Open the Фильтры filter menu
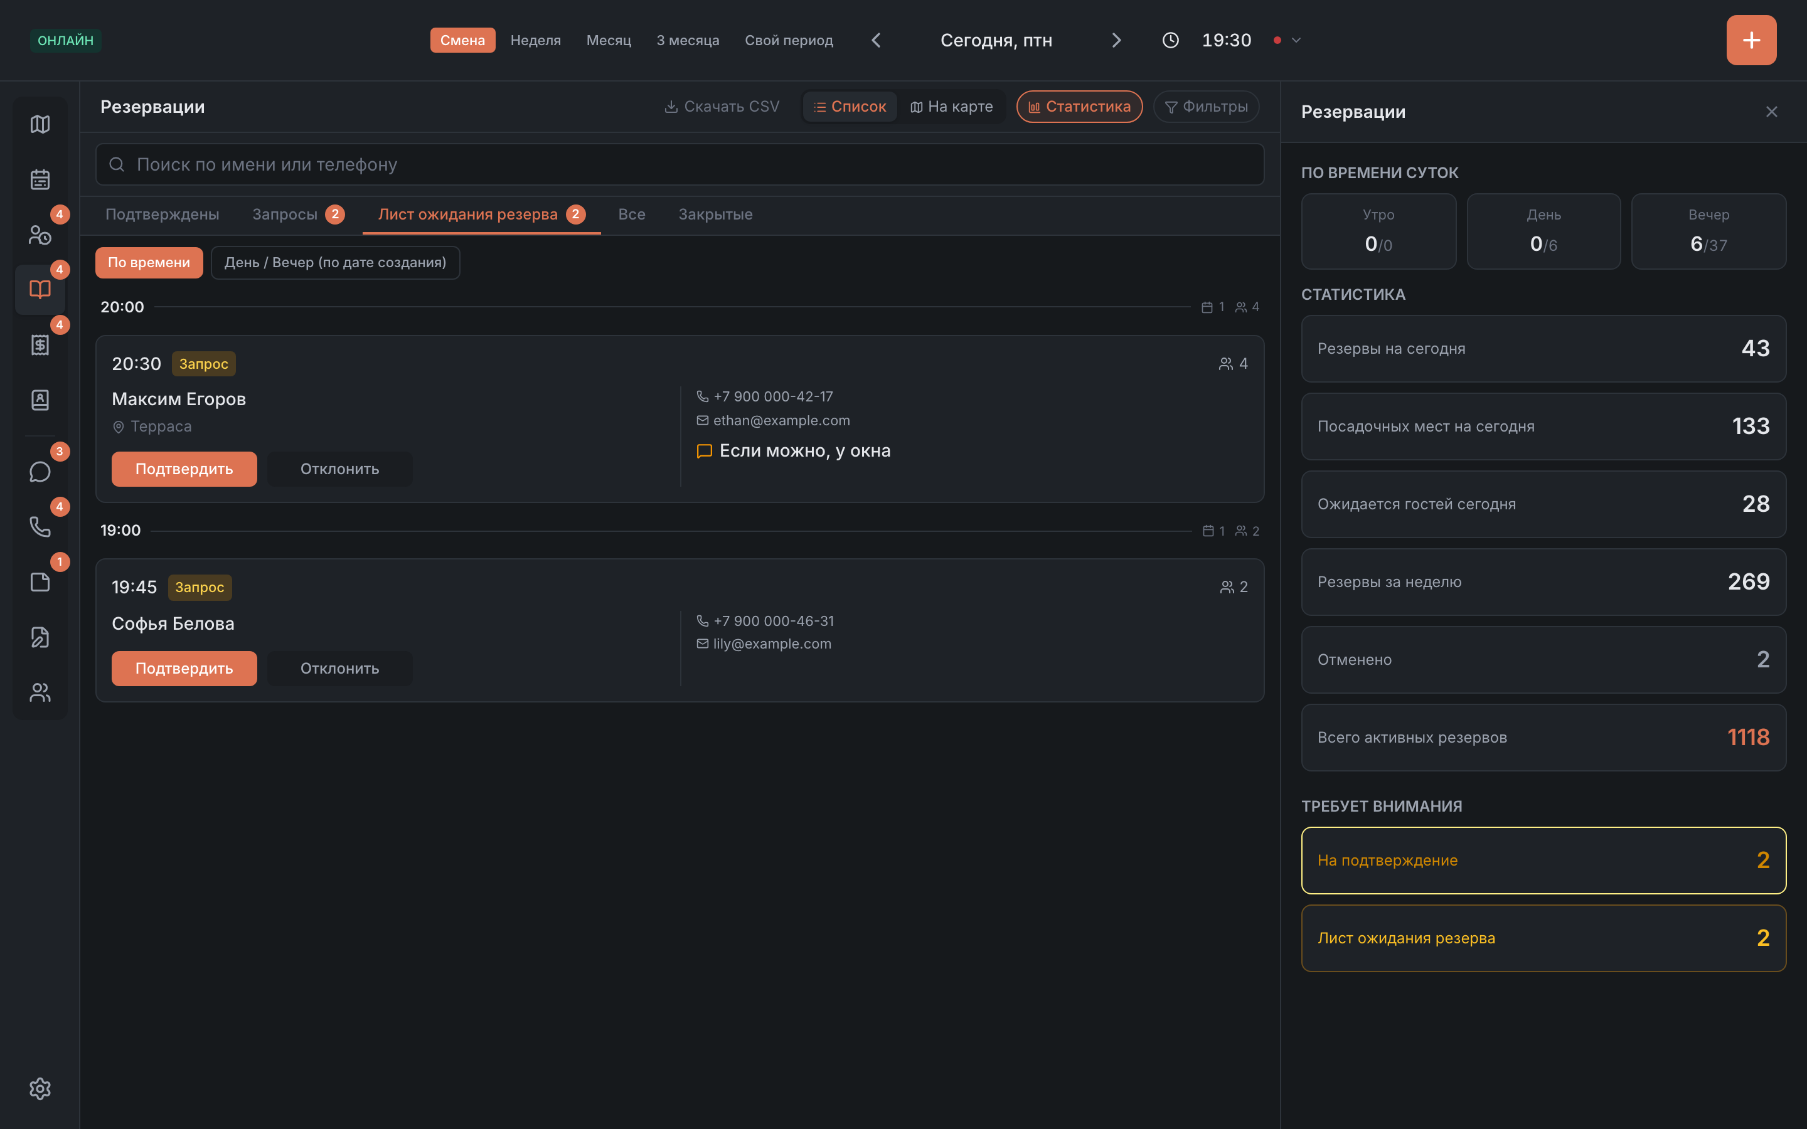This screenshot has height=1129, width=1807. tap(1206, 107)
